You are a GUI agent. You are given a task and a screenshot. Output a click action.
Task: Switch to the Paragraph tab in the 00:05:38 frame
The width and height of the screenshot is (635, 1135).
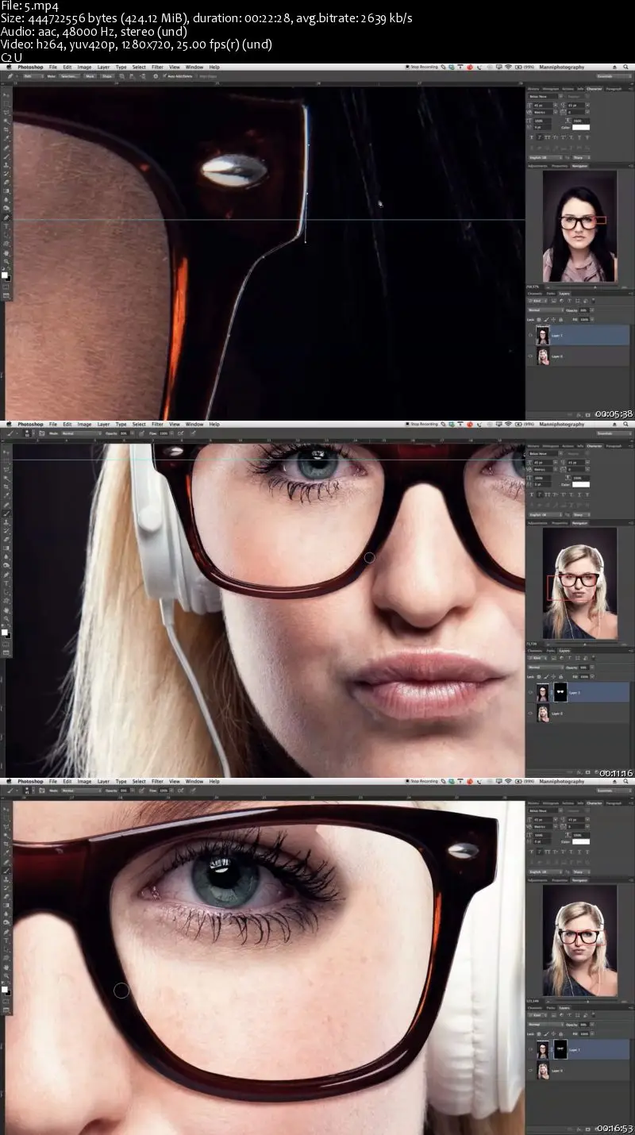614,89
